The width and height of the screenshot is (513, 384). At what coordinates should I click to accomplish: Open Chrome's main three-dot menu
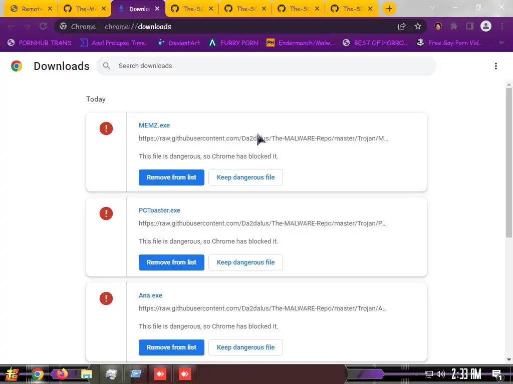tap(502, 26)
